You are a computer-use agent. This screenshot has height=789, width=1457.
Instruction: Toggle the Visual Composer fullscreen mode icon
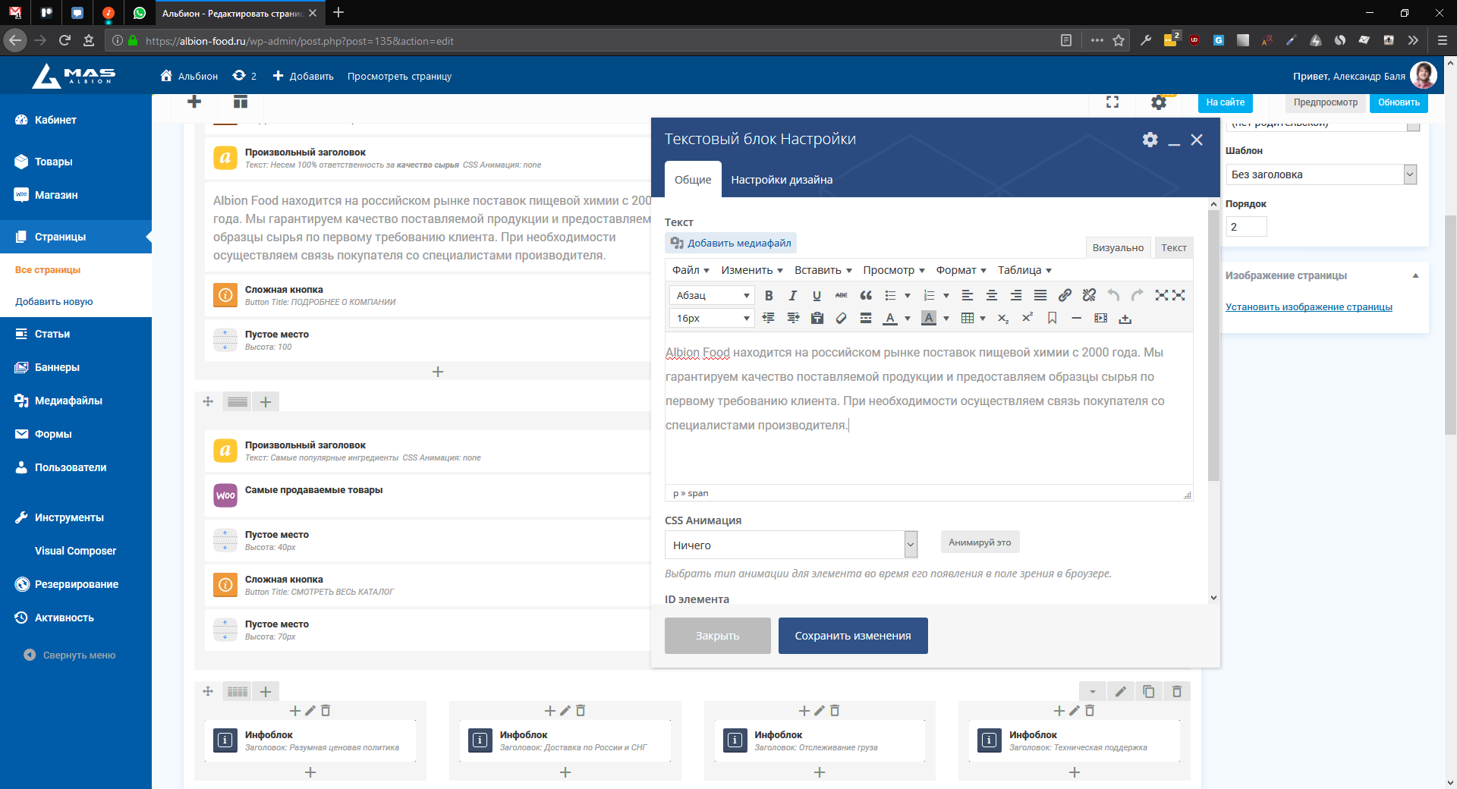click(x=1112, y=102)
